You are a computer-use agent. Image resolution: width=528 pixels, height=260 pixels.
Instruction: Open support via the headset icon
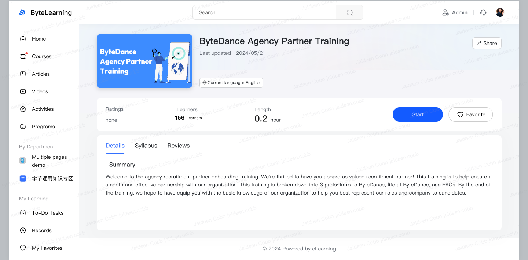tap(483, 12)
